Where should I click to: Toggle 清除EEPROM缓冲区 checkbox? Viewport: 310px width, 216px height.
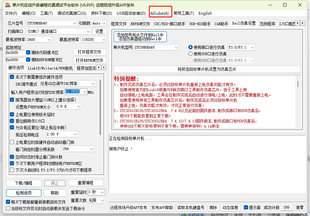[x=28, y=60]
